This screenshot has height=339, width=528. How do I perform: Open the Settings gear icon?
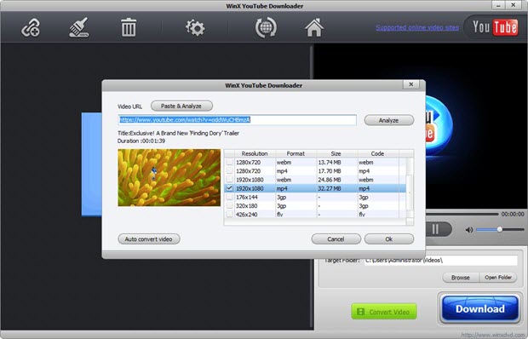pos(195,27)
